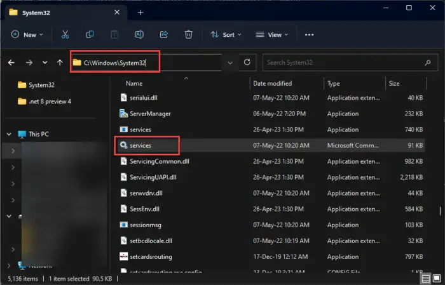Click the Rename icon in toolbar
This screenshot has height=285, width=445.
139,34
